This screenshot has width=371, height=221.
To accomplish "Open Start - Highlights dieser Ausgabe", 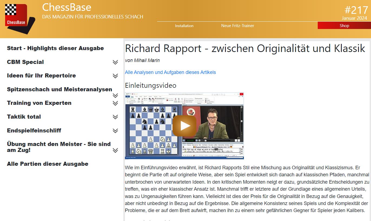I will click(55, 48).
